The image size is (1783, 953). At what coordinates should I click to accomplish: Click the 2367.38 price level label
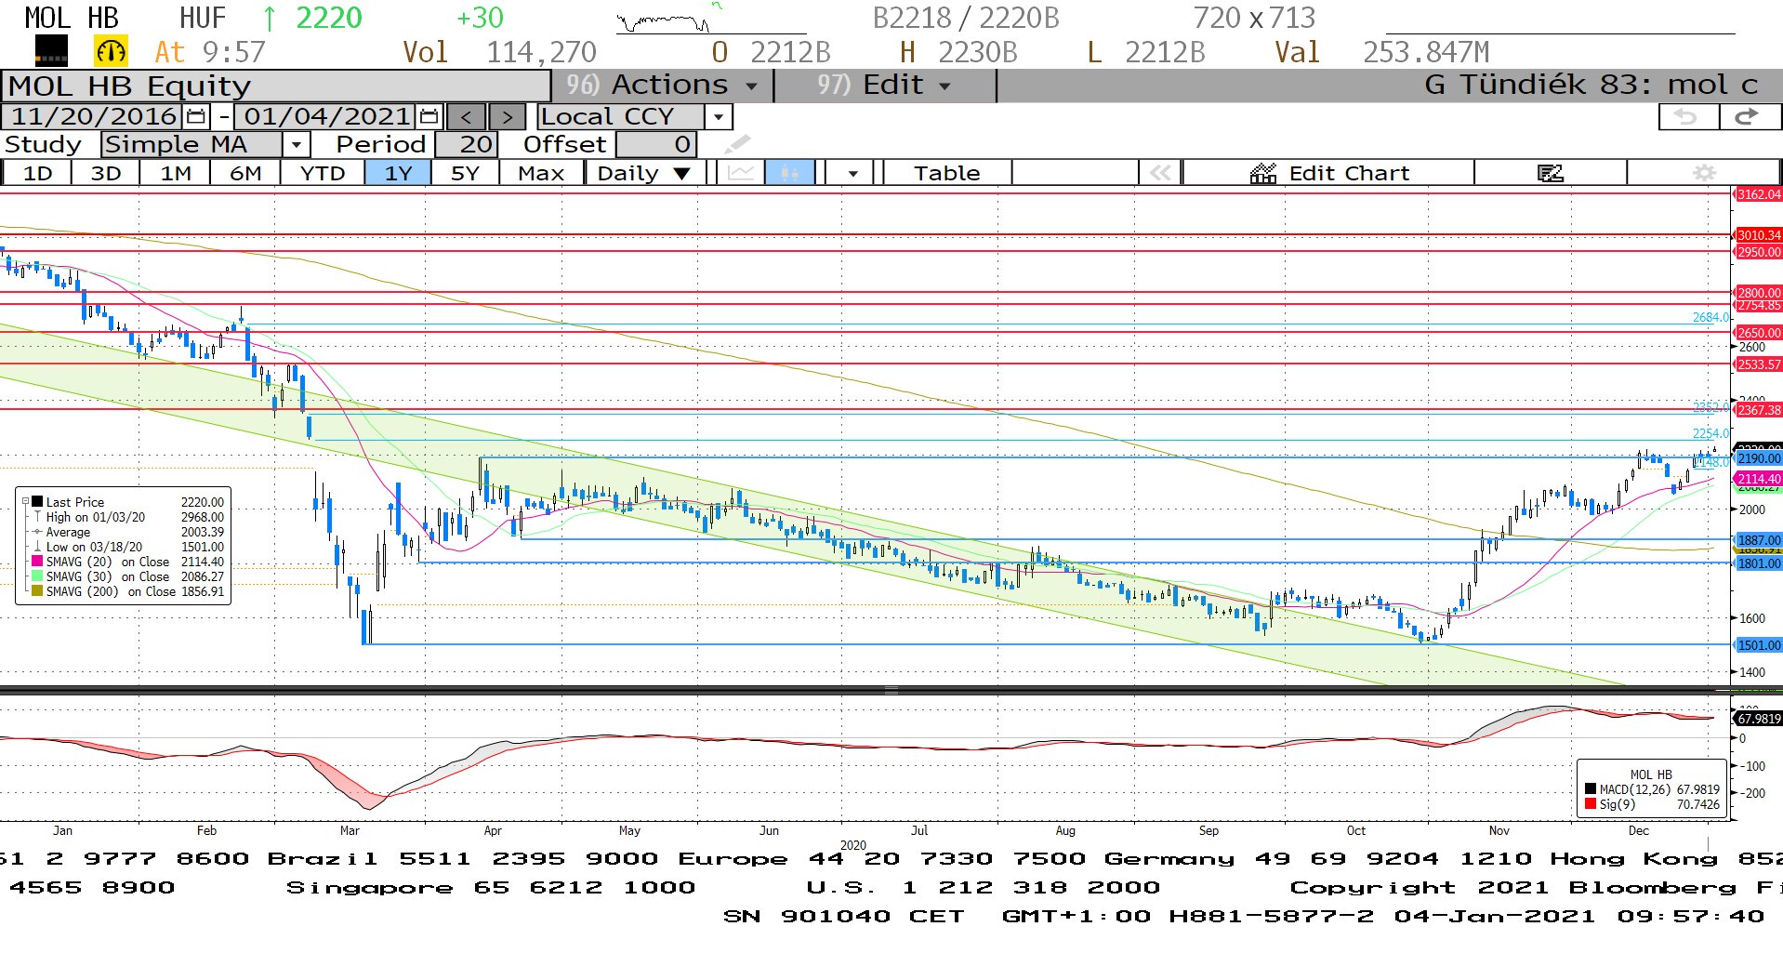1759,409
